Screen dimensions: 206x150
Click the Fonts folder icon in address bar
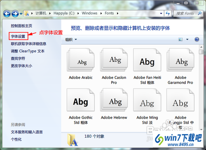point(26,13)
